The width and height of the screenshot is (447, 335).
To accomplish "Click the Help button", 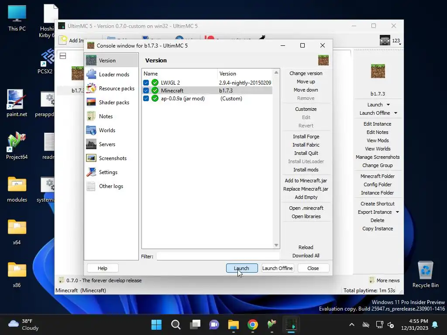I will click(102, 268).
